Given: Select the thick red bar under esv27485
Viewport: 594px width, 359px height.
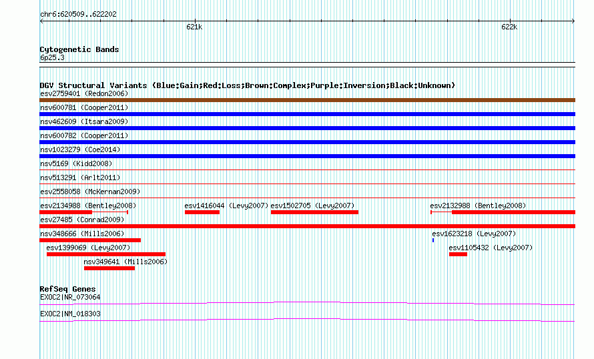Looking at the screenshot, I should coord(307,226).
